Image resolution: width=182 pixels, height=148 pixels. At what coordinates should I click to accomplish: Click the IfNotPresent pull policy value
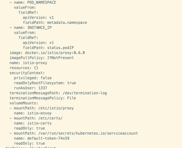click(60, 58)
